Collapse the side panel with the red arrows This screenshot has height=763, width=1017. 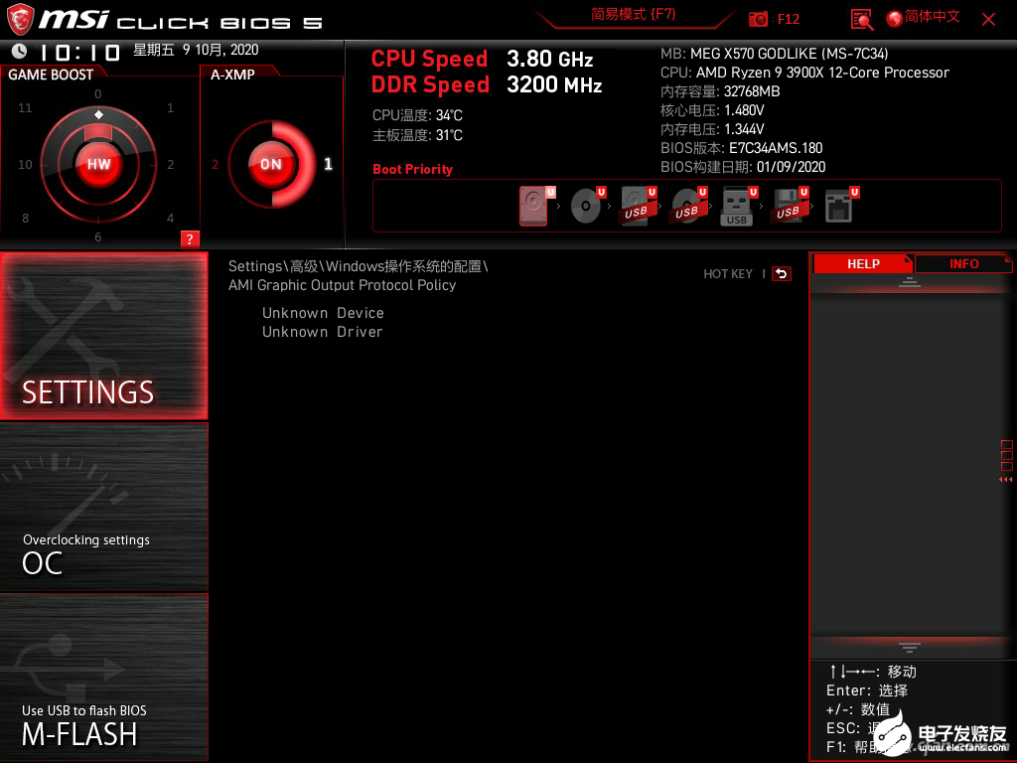click(x=1005, y=480)
